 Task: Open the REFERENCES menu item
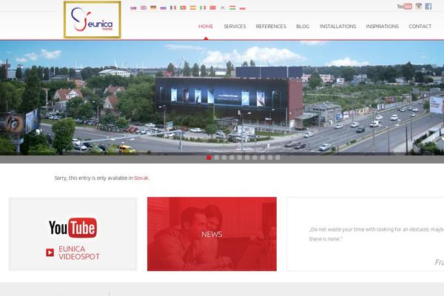pos(271,27)
